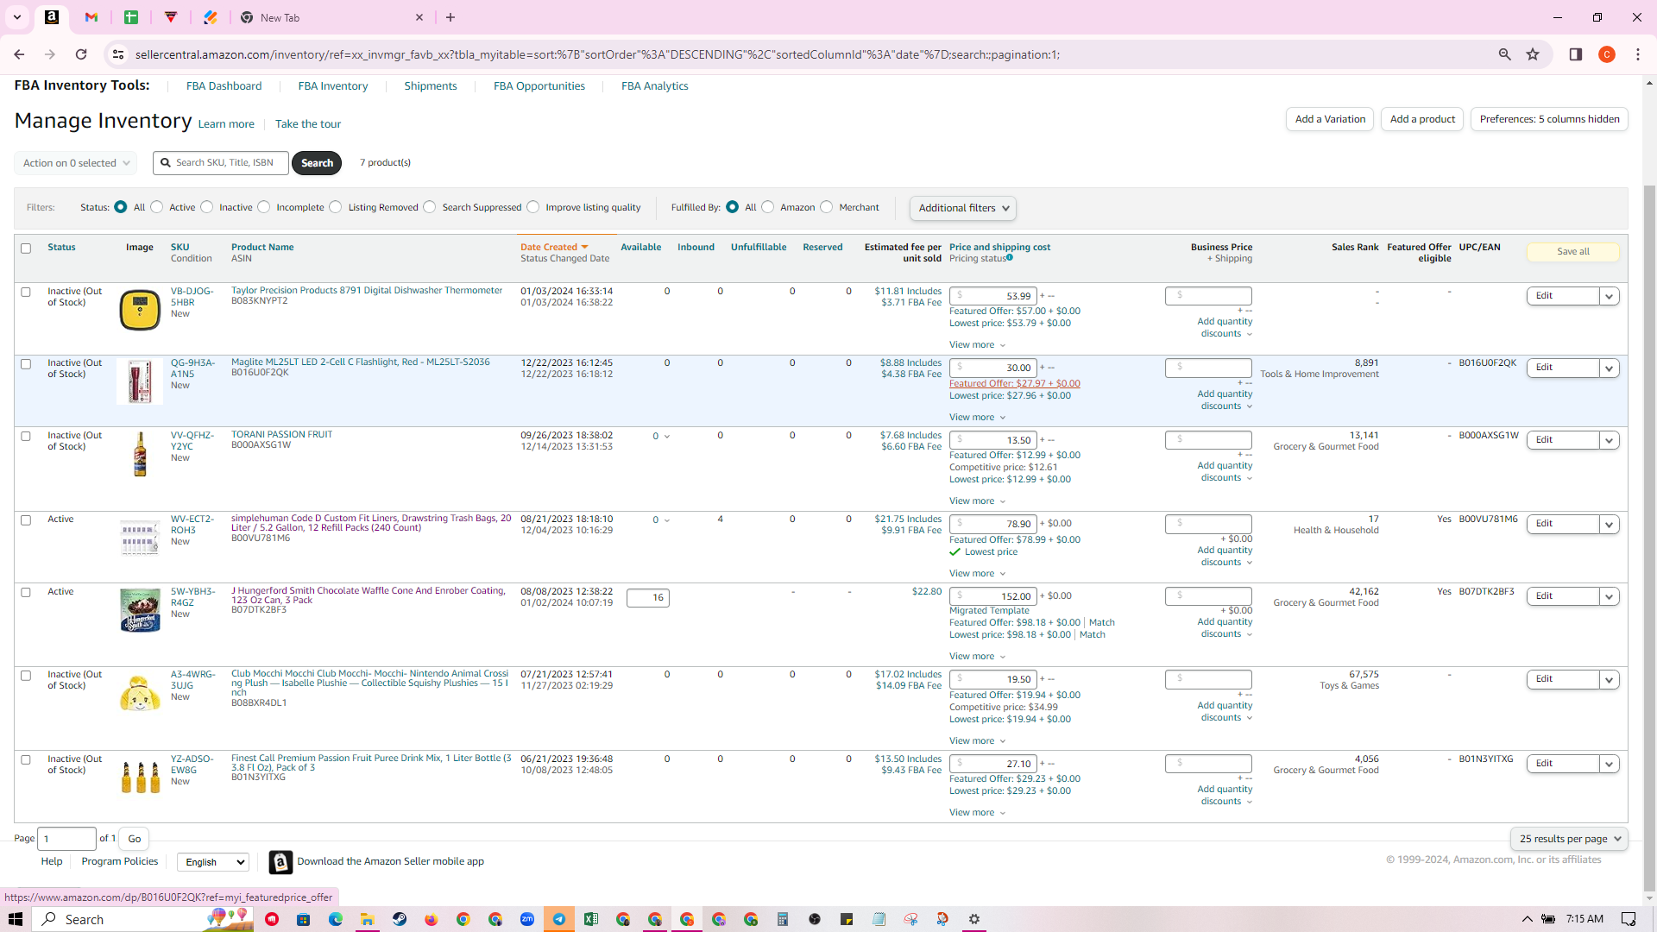This screenshot has height=932, width=1657.
Task: Expand the Additional filters dropdown
Action: click(x=963, y=208)
